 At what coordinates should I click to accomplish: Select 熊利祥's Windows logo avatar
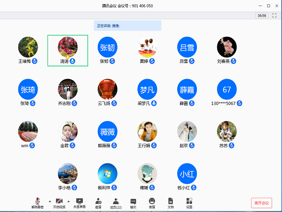(108, 173)
